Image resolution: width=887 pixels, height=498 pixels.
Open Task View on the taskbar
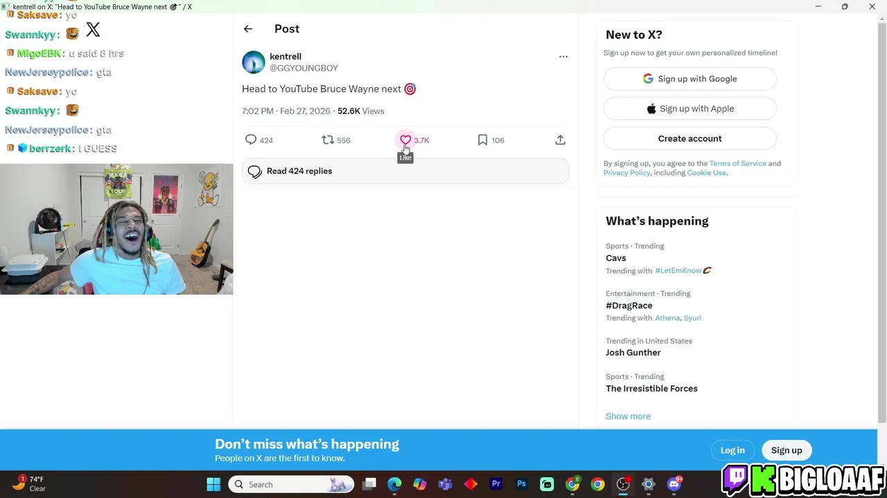click(369, 484)
